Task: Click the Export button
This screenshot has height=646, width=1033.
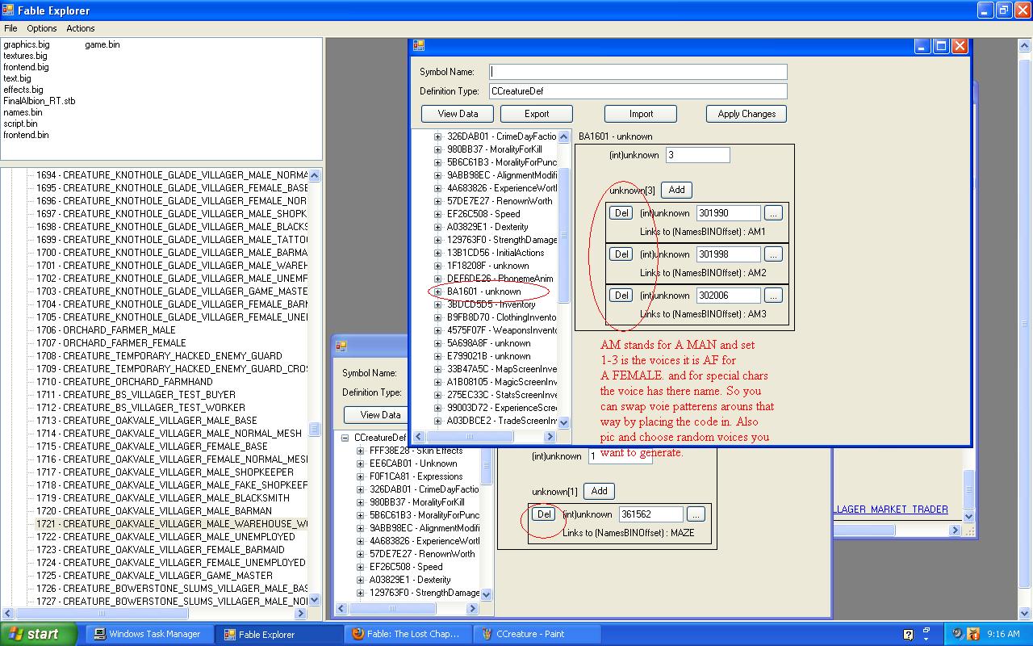Action: coord(536,114)
